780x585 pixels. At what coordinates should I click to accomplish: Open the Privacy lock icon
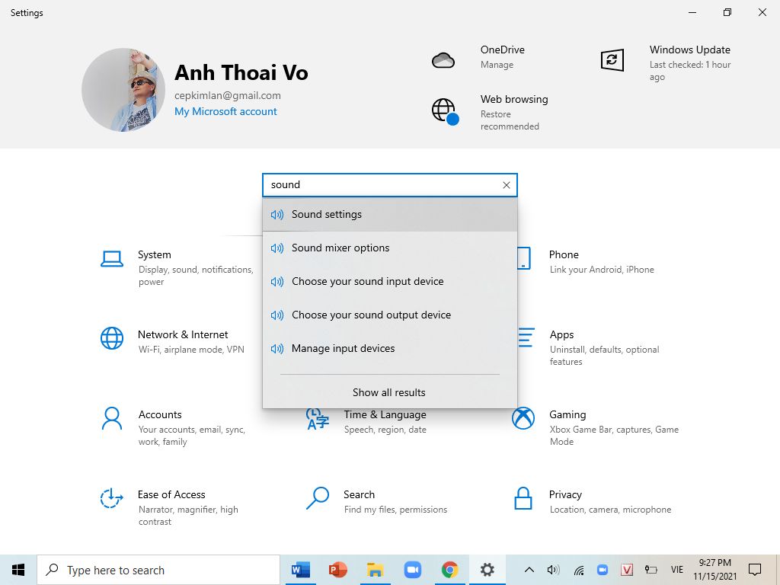coord(523,498)
